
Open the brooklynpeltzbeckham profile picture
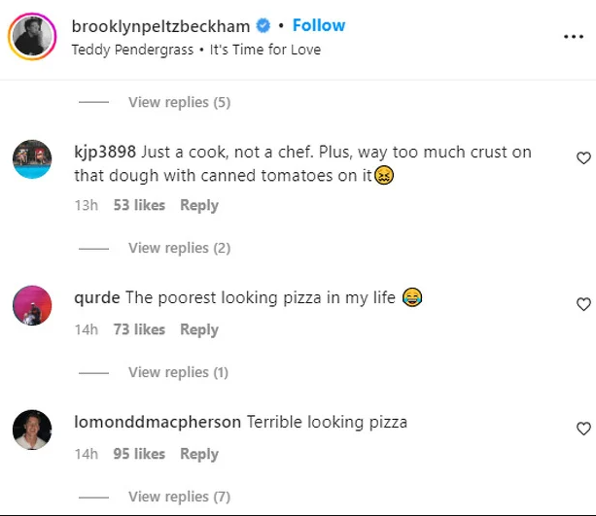35,37
